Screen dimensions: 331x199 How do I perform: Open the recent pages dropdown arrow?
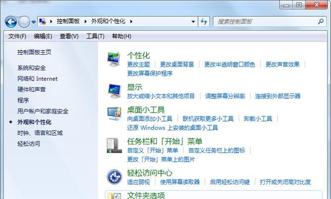(34, 22)
